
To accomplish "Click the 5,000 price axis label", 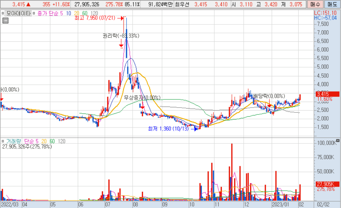I will pyautogui.click(x=323, y=67).
